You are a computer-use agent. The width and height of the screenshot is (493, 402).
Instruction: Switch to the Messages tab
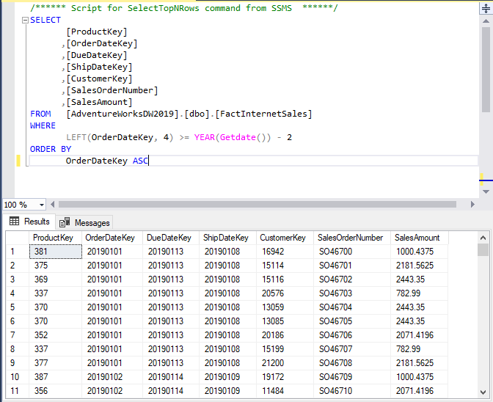[84, 223]
